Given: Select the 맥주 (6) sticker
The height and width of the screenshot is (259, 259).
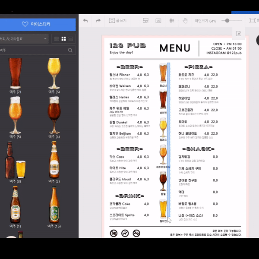Looking at the screenshot, I should (54, 73).
